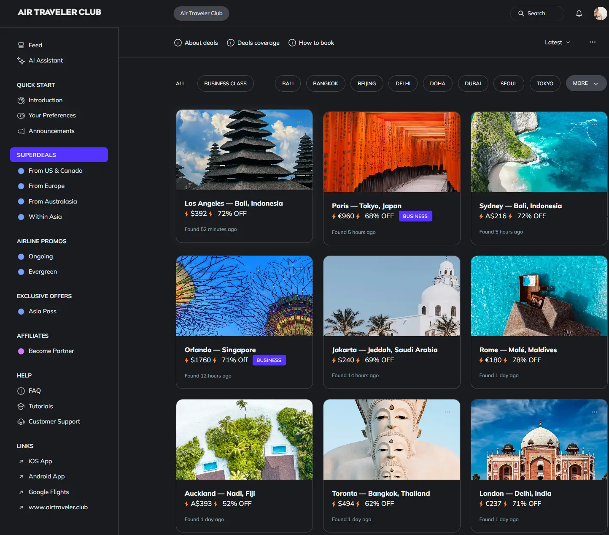
Task: Click the Search magnifier icon
Action: coord(521,14)
